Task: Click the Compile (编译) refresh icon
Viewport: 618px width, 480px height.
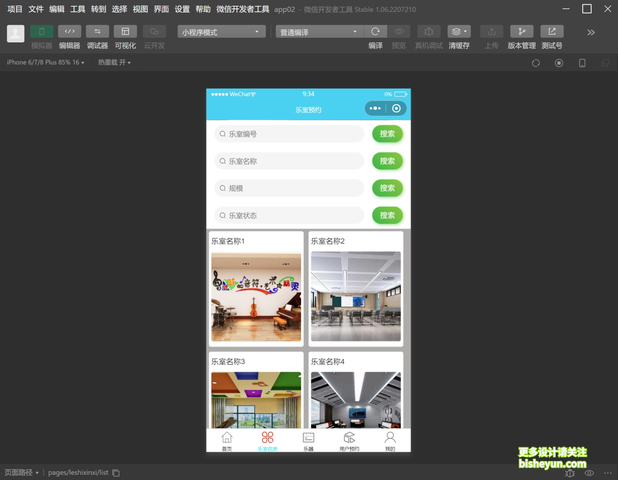Action: pos(376,31)
